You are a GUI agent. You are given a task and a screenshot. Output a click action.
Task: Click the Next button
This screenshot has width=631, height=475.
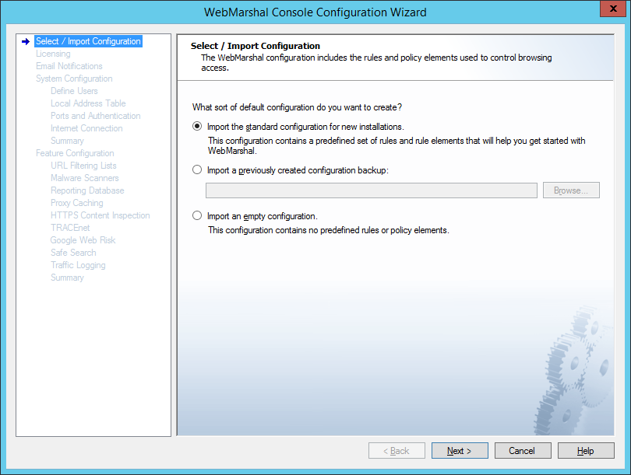(x=460, y=451)
